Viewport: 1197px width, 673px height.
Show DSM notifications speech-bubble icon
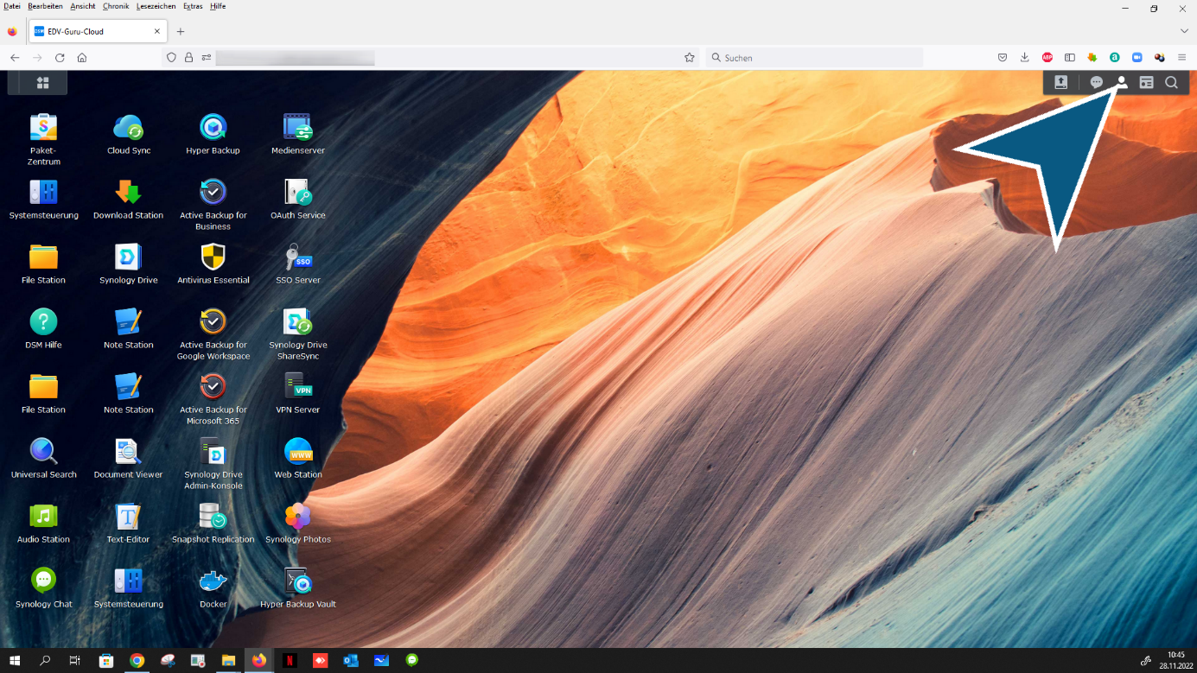point(1096,83)
